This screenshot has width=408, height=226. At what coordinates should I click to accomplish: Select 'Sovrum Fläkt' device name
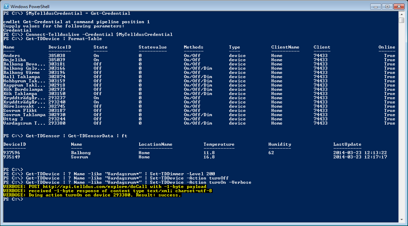click(20, 111)
